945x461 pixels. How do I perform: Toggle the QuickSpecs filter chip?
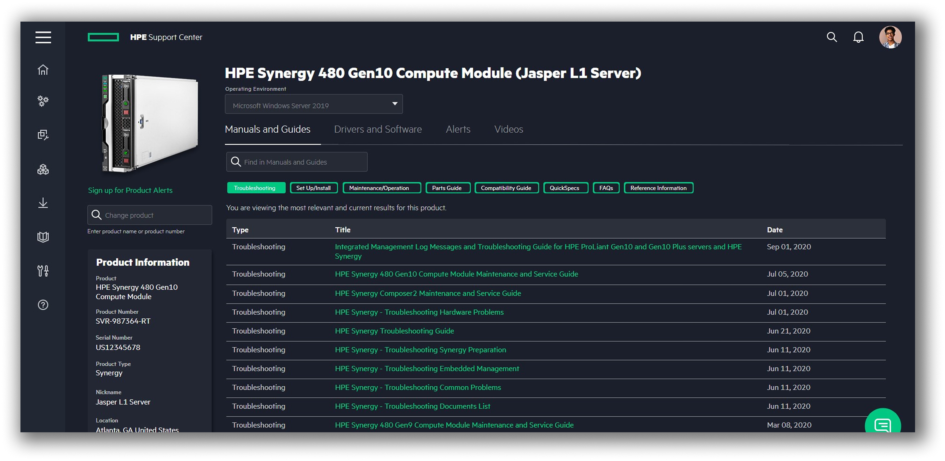[565, 188]
